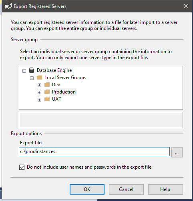This screenshot has width=193, height=201.
Task: Collapse the Database Engine node
Action: [24, 71]
